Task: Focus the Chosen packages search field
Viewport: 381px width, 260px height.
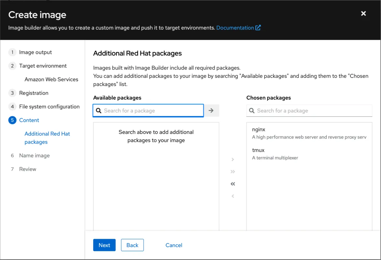Action: click(x=313, y=111)
